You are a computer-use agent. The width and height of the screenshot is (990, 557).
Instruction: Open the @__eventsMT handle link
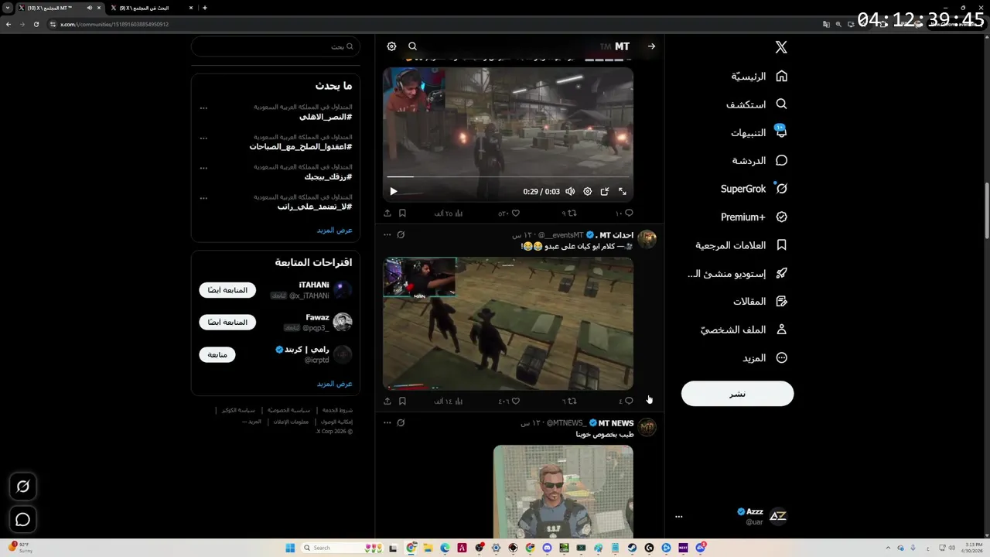pos(561,235)
